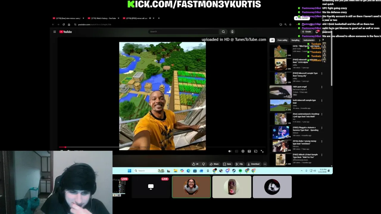Select the white monitor icon scene tile
The image size is (381, 214).
[x=151, y=187]
